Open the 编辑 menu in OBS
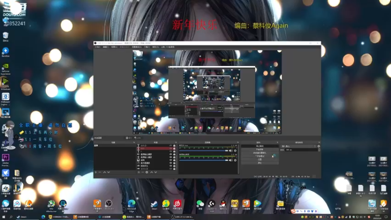The image size is (391, 220). coord(106,47)
